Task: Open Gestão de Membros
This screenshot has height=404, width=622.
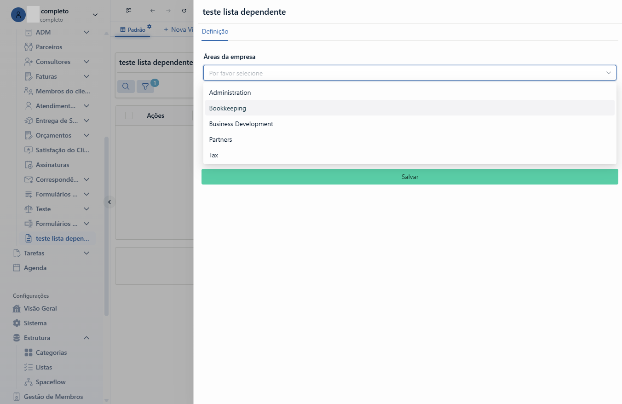Action: pyautogui.click(x=47, y=397)
